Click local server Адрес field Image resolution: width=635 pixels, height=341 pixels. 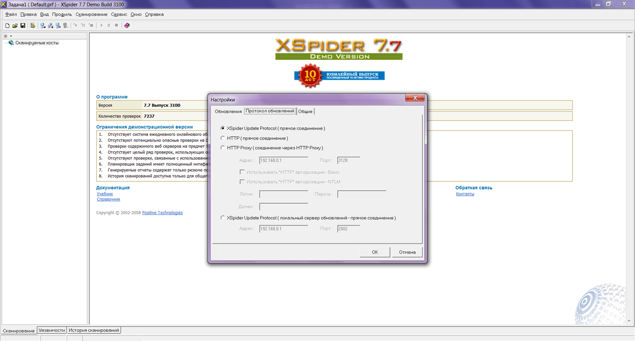[284, 229]
